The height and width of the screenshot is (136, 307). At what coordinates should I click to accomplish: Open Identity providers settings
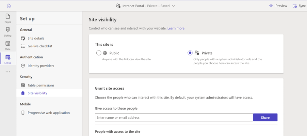(x=41, y=66)
